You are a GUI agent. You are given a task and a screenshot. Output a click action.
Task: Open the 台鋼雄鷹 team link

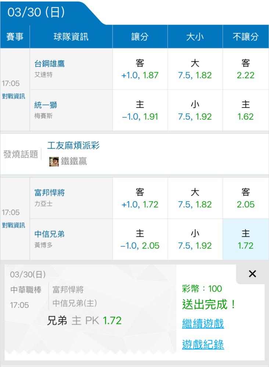point(50,63)
